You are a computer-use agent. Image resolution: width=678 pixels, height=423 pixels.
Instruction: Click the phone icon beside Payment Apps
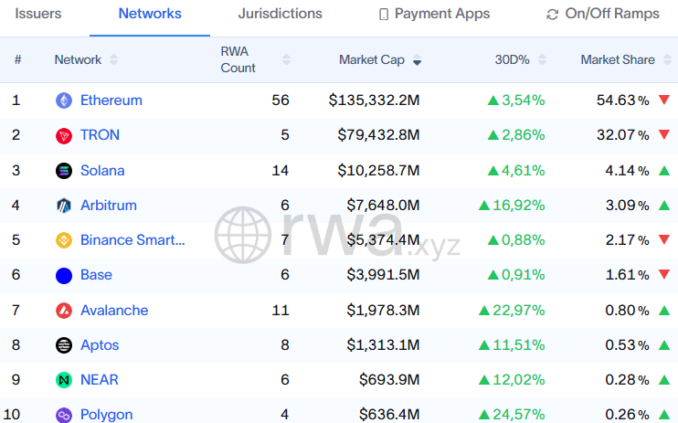pos(384,15)
